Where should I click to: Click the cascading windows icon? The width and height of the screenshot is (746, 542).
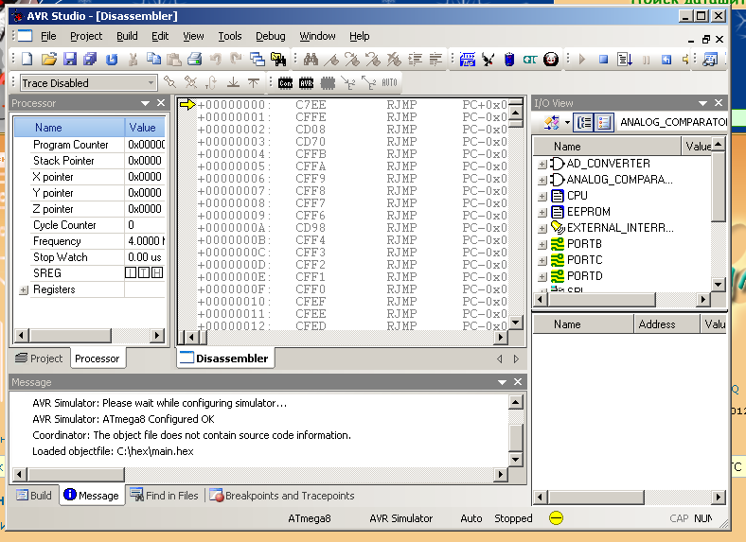coord(258,59)
